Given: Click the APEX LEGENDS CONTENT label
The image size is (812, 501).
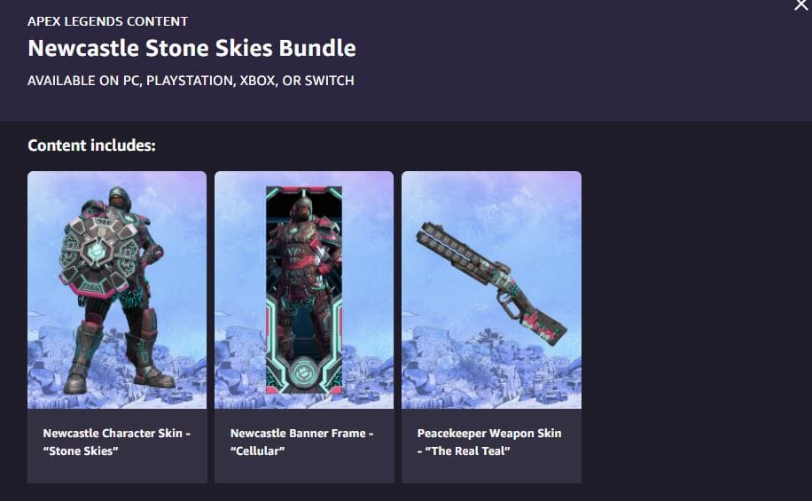Looking at the screenshot, I should click(108, 21).
